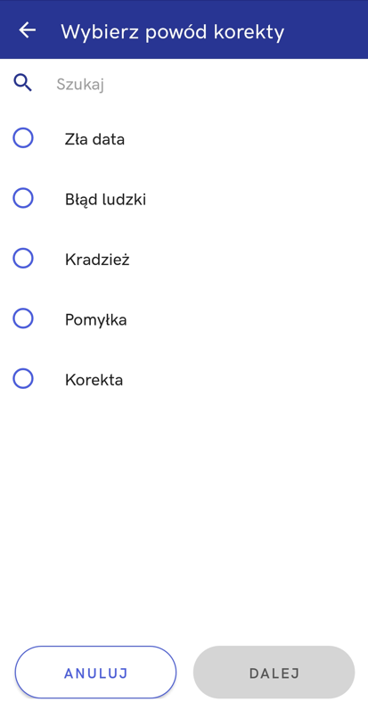The image size is (368, 710).
Task: Click the blue header bar right of the title
Action: 325,30
